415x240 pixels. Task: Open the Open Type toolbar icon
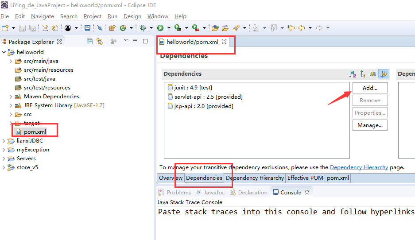[215, 28]
